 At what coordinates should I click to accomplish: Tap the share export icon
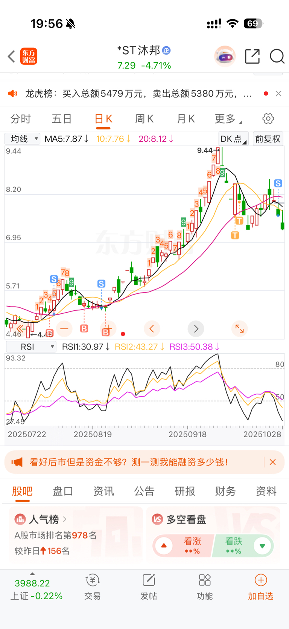point(252,56)
